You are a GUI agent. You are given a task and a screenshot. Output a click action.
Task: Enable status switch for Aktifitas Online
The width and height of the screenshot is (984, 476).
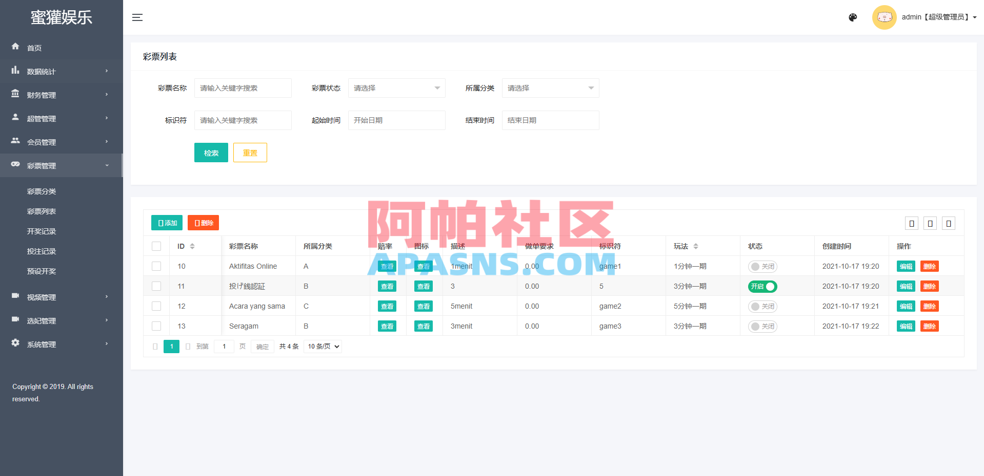(762, 266)
